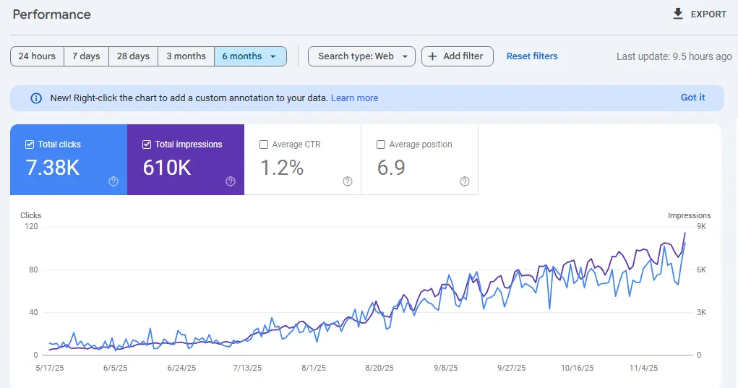The width and height of the screenshot is (738, 388).
Task: Click help icon on Average CTR card
Action: [x=348, y=181]
